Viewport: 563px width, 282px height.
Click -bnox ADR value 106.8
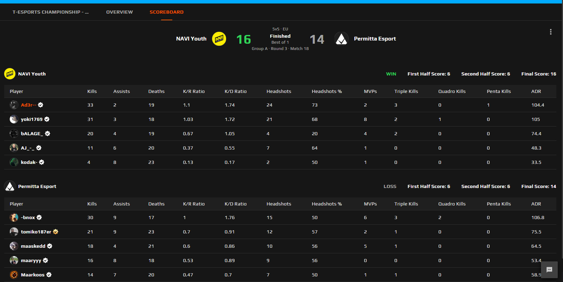538,218
